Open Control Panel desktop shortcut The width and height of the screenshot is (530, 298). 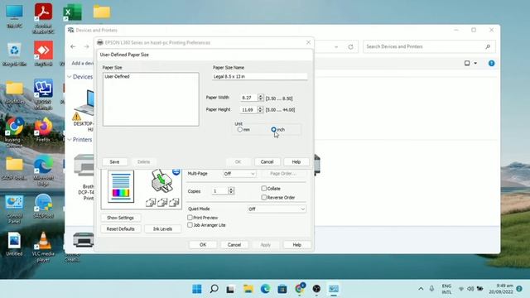point(14,209)
